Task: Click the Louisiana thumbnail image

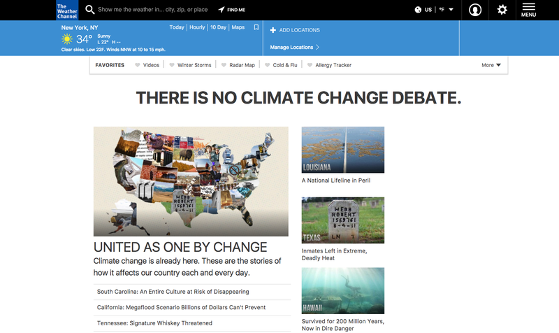Action: [x=343, y=150]
